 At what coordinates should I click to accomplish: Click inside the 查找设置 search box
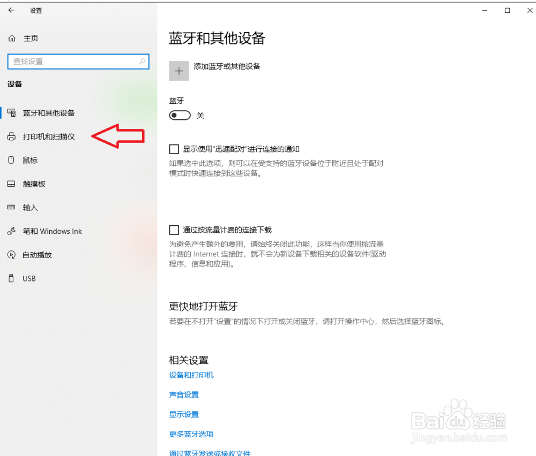(x=78, y=62)
